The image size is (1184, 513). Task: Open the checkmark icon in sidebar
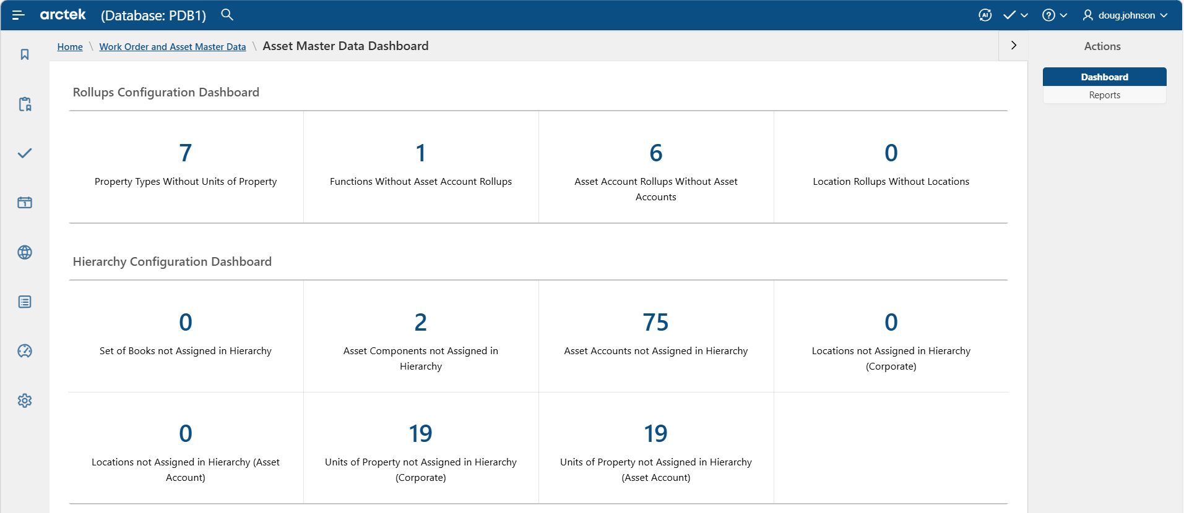[25, 153]
